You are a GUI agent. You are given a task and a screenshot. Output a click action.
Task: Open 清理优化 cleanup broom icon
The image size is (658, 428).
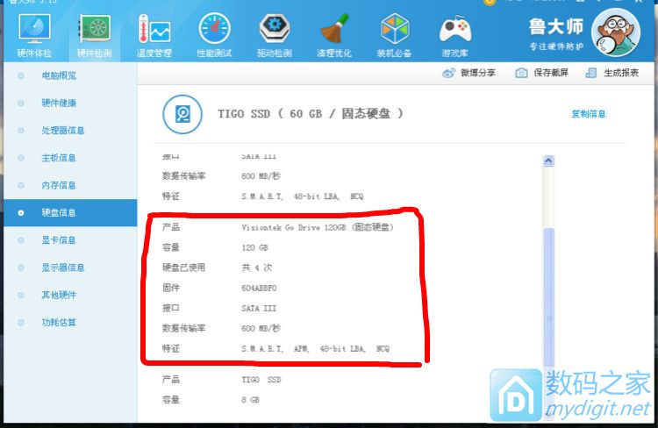334,36
